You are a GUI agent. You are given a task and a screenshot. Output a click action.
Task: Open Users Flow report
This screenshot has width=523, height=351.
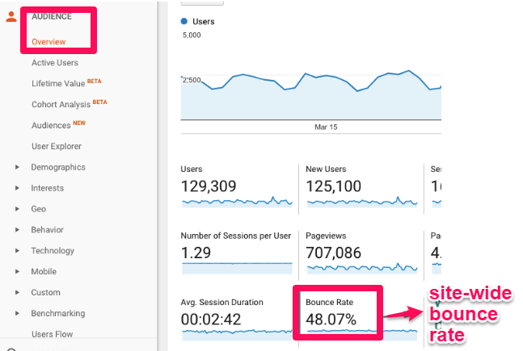point(53,333)
